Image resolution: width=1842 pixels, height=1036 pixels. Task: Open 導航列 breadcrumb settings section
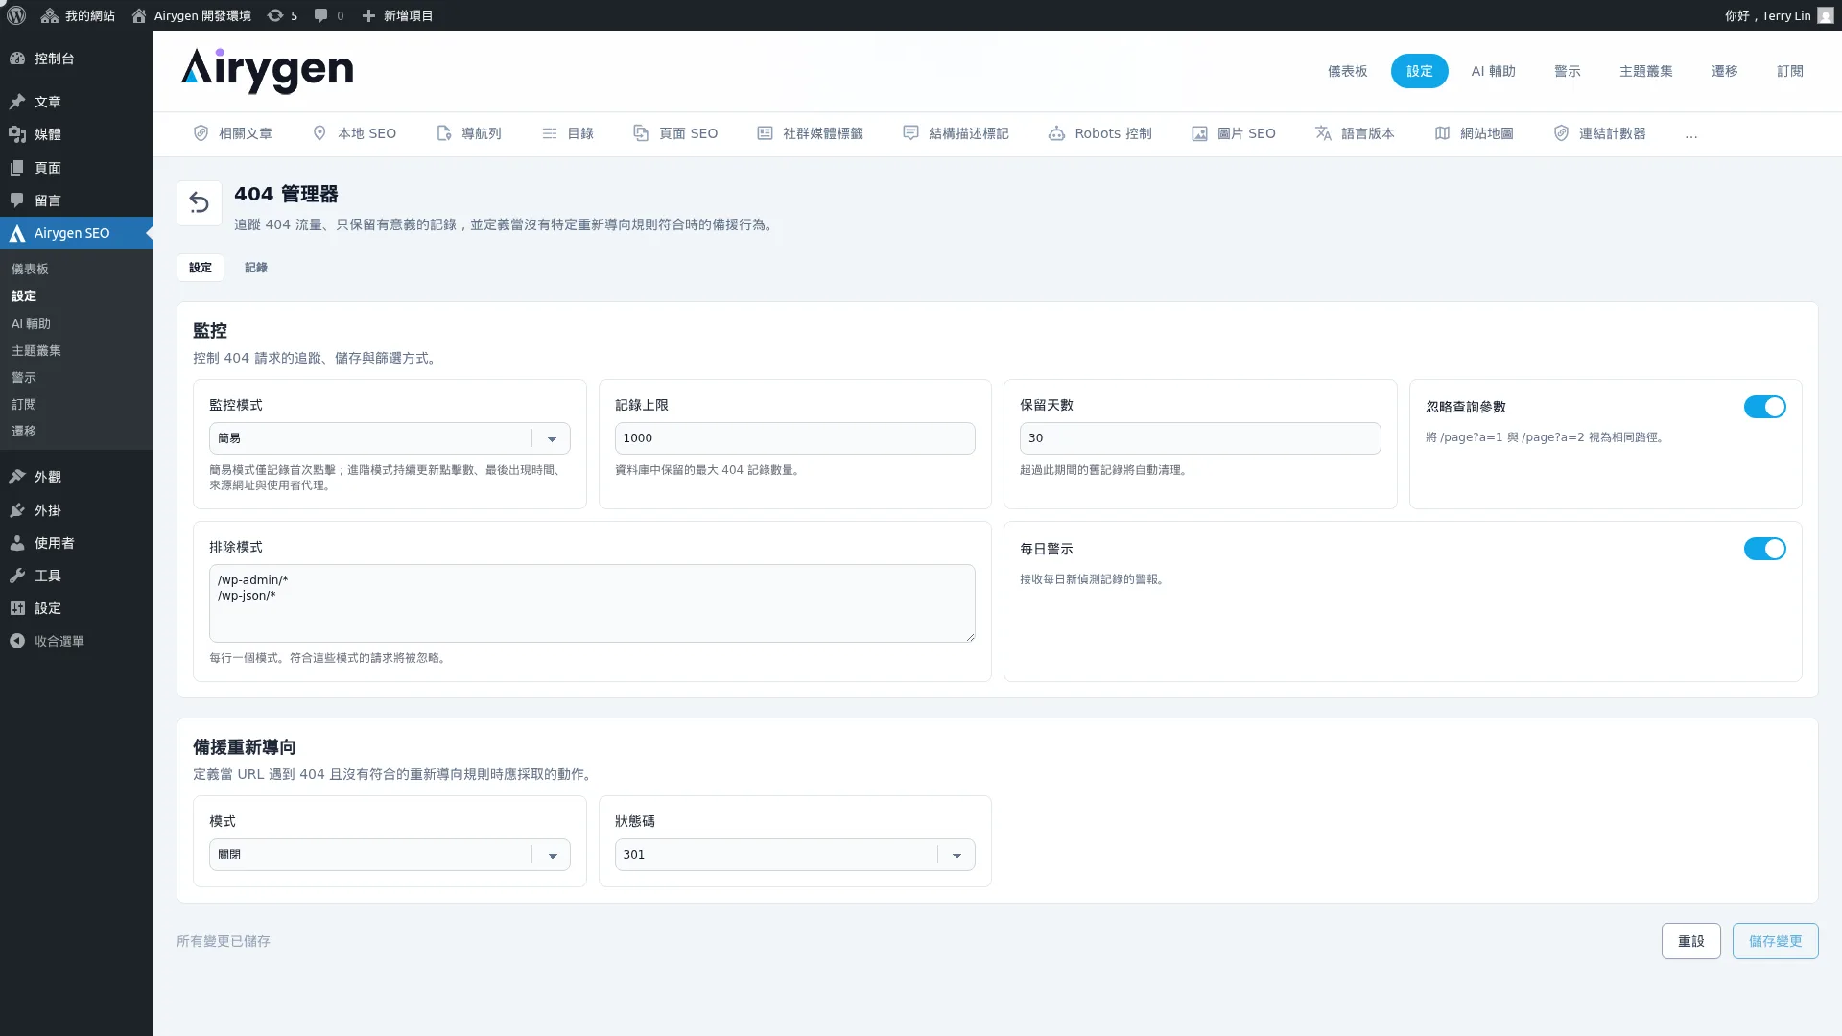click(x=469, y=133)
